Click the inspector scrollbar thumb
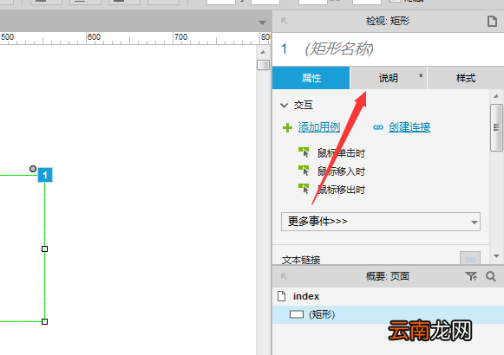Screen dimensions: 504x355 click(x=496, y=127)
